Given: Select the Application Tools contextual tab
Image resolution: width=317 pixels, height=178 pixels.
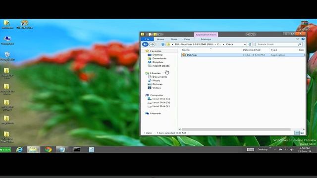Looking at the screenshot, I should (206, 35).
